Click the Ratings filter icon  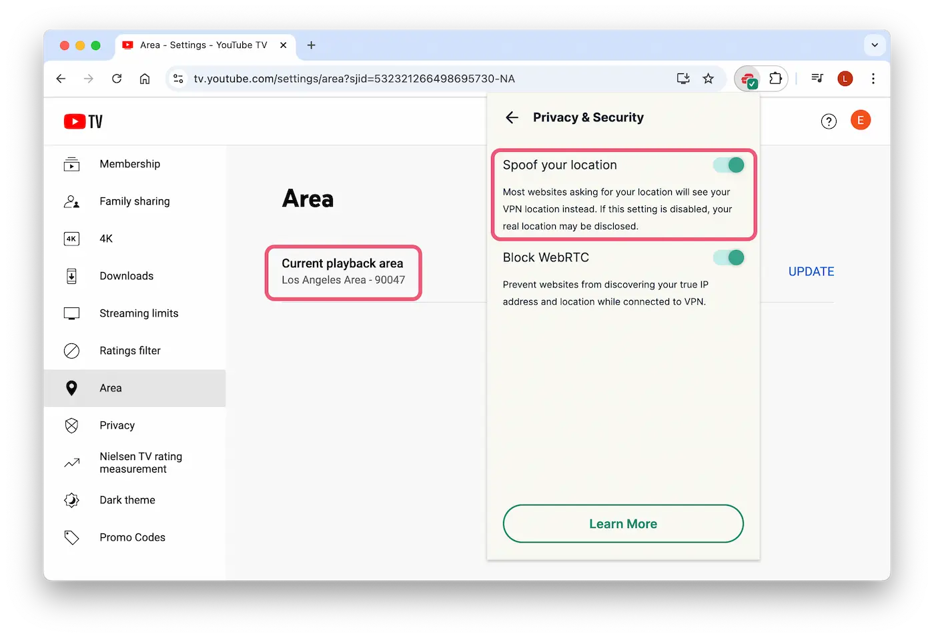coord(71,350)
